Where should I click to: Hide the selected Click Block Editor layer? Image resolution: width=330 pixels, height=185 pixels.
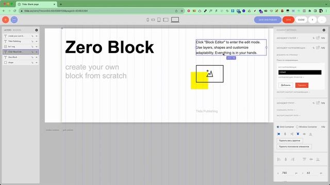pos(37,52)
